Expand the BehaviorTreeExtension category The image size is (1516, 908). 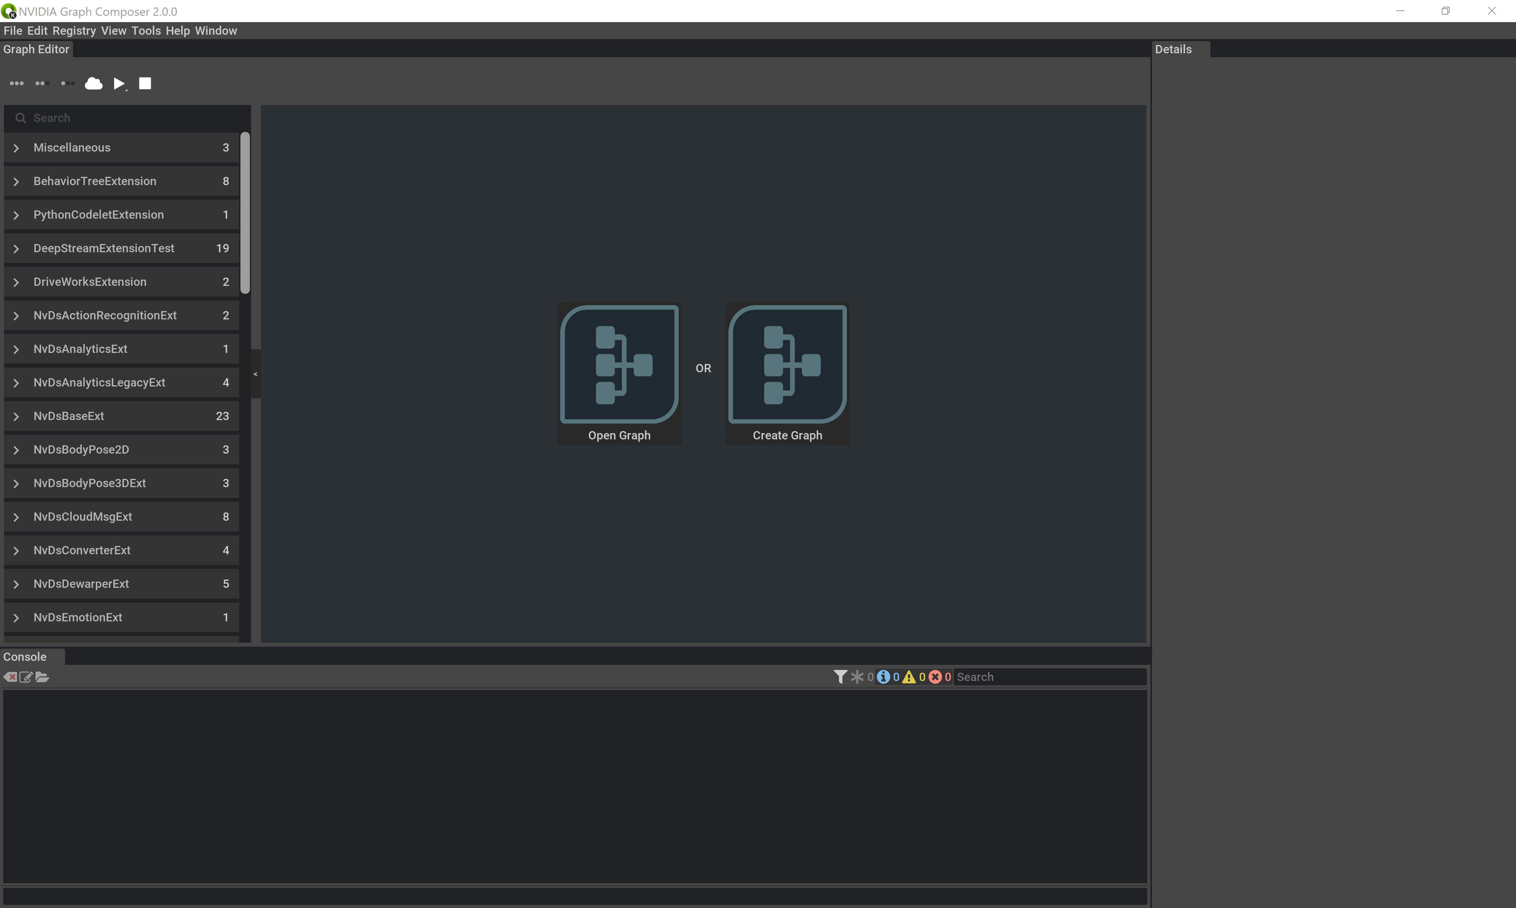pos(16,181)
